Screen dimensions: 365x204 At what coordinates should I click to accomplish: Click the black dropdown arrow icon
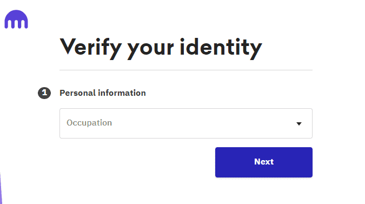pyautogui.click(x=299, y=124)
